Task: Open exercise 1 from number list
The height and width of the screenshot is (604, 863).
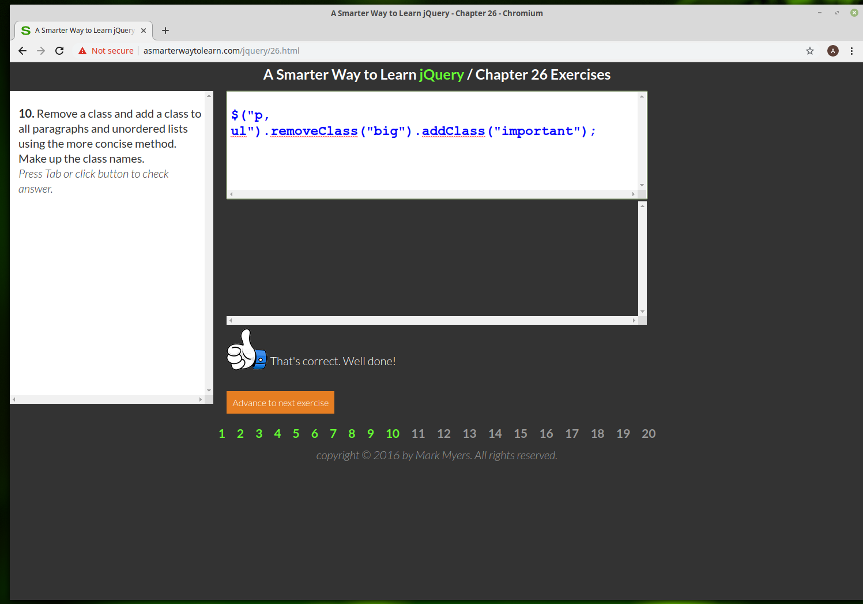Action: tap(222, 434)
